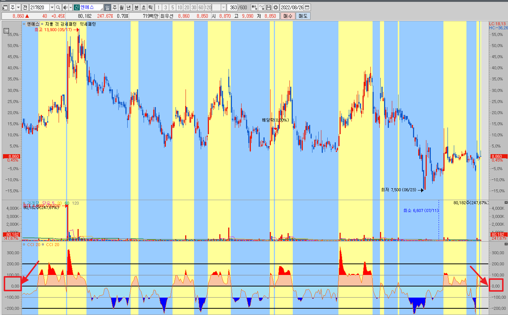Click the green 신 badge icon
The width and height of the screenshot is (508, 315).
tap(76, 7)
